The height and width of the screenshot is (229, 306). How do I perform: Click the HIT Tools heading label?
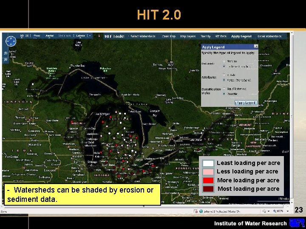click(x=114, y=36)
